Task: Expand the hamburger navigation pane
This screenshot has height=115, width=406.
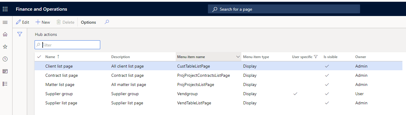Action: click(x=5, y=22)
